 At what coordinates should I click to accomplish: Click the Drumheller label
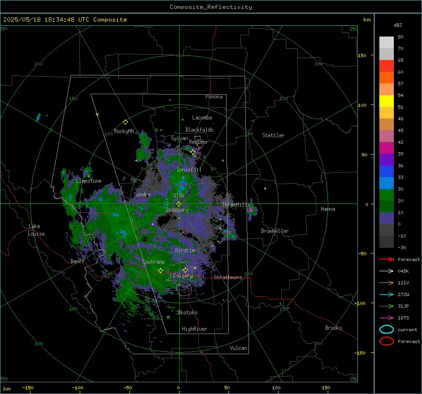(275, 231)
